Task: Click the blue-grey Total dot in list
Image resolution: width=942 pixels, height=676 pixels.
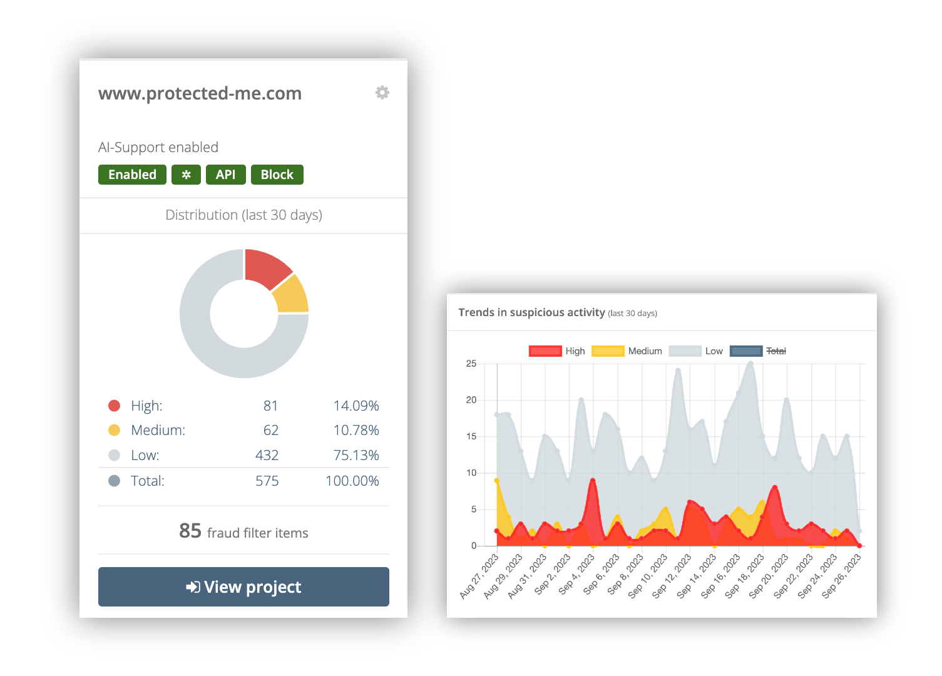Action: [x=114, y=481]
